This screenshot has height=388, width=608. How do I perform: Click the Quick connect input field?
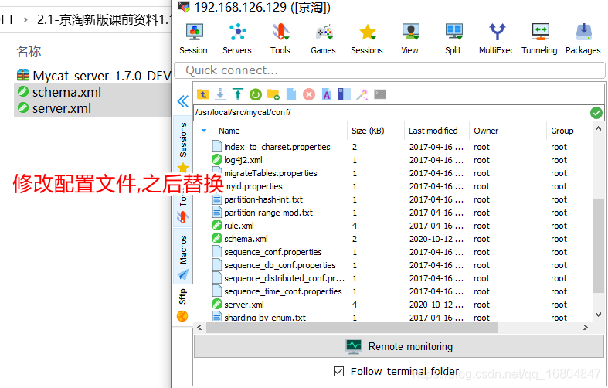tap(389, 70)
